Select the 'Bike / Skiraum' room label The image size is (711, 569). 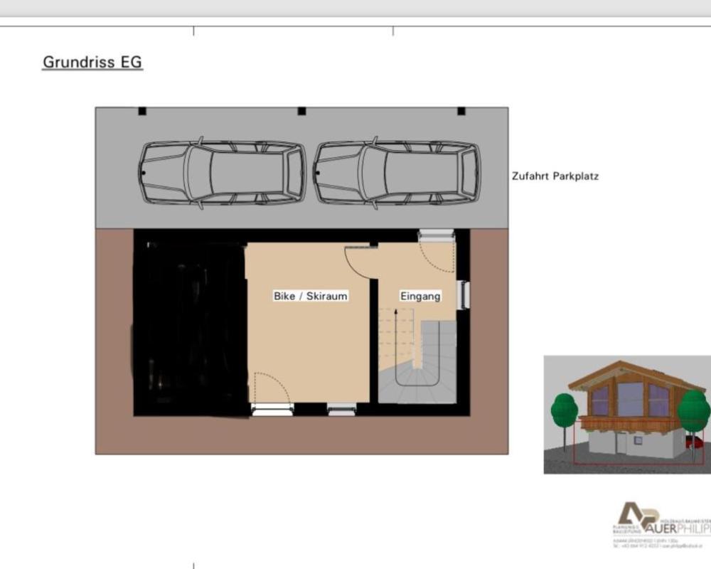pos(311,296)
